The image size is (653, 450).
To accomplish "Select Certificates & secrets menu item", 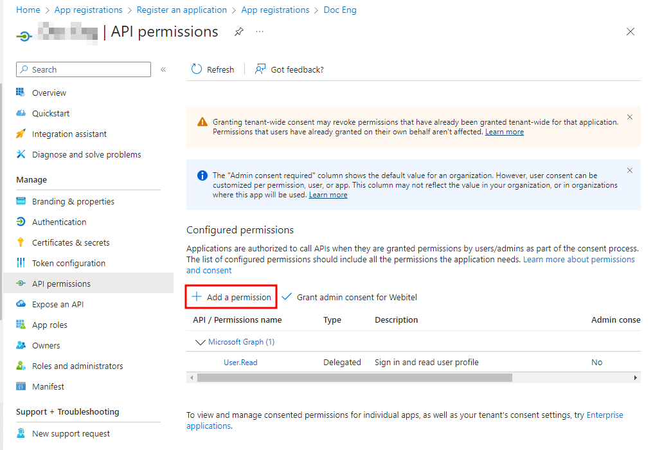I will (71, 242).
